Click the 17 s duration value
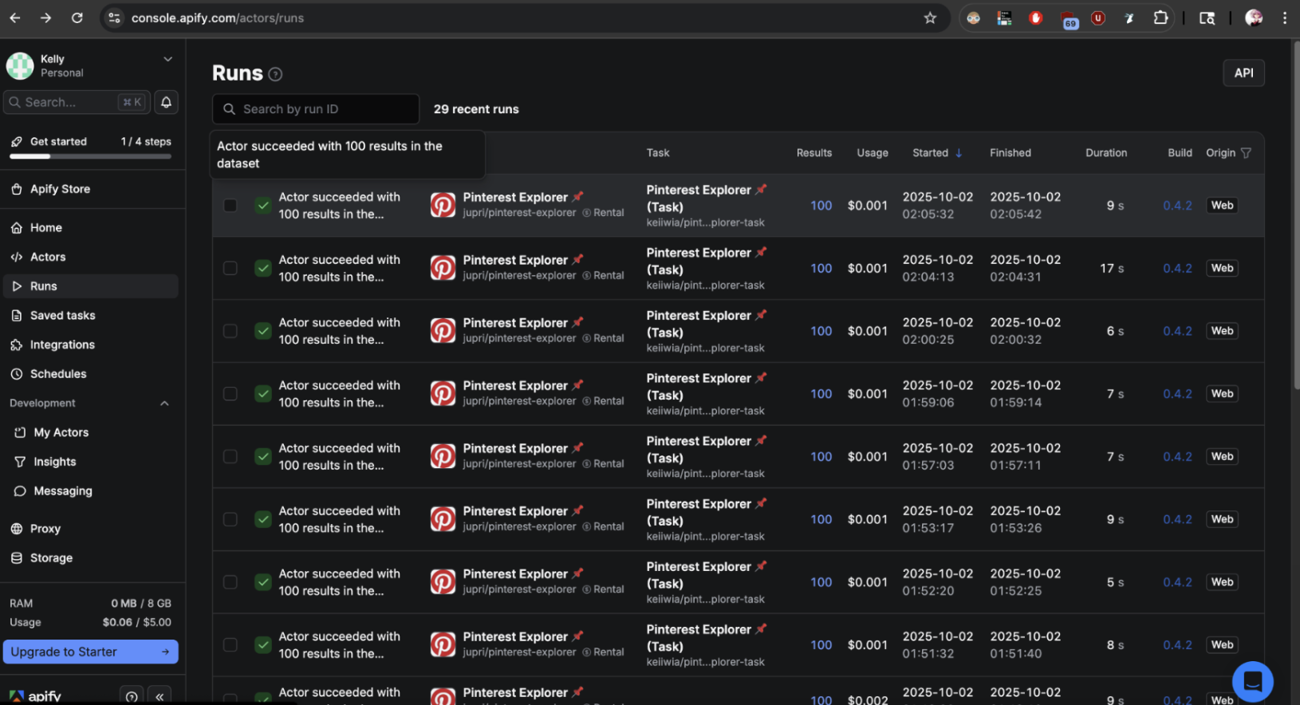 (x=1112, y=268)
